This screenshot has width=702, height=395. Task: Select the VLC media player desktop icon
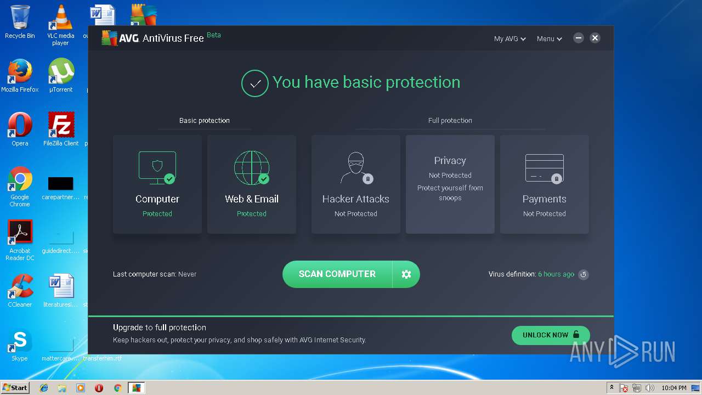(x=60, y=25)
